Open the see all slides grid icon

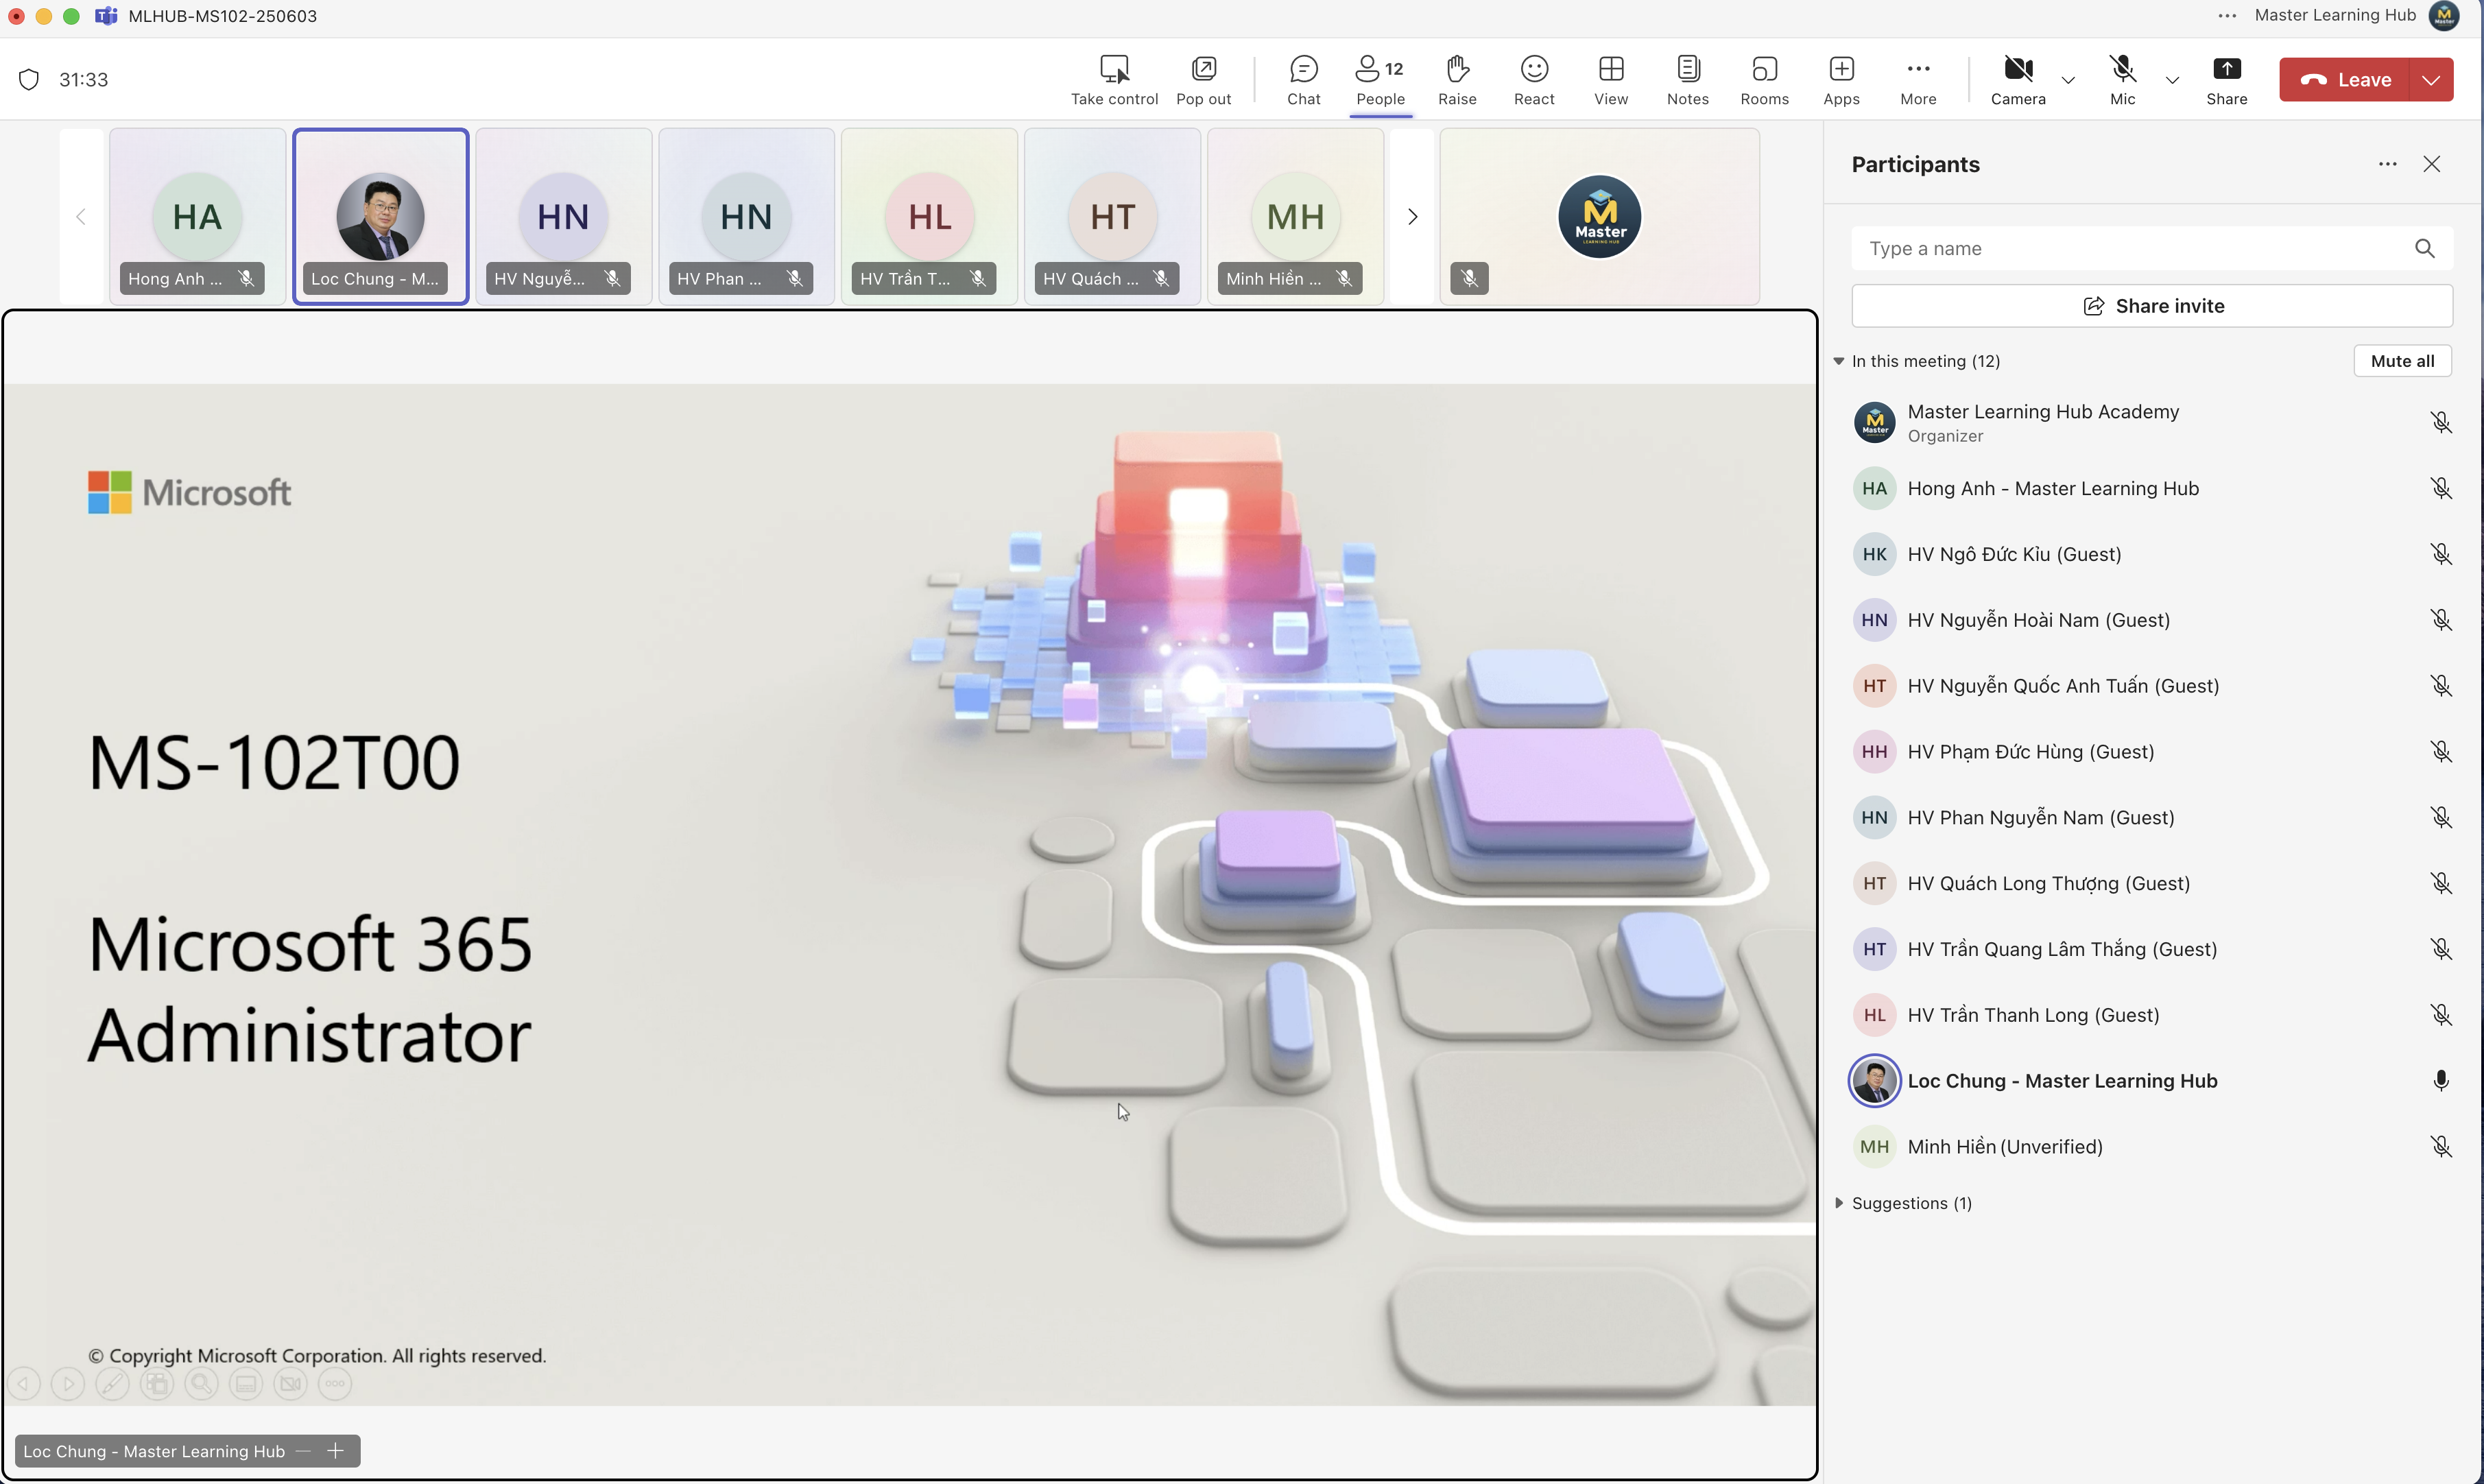(x=156, y=1384)
